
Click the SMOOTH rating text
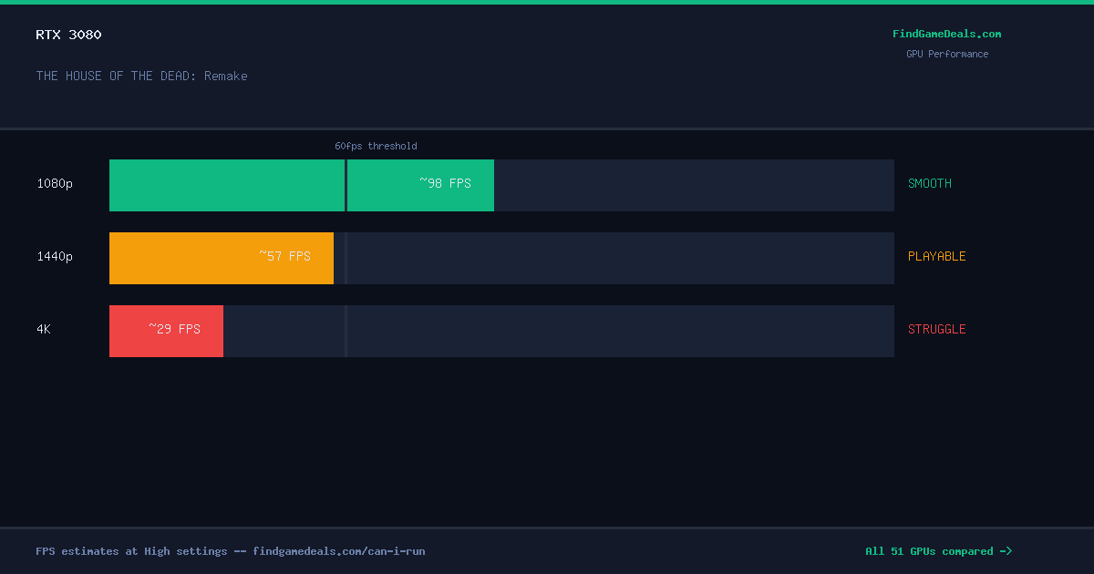930,183
